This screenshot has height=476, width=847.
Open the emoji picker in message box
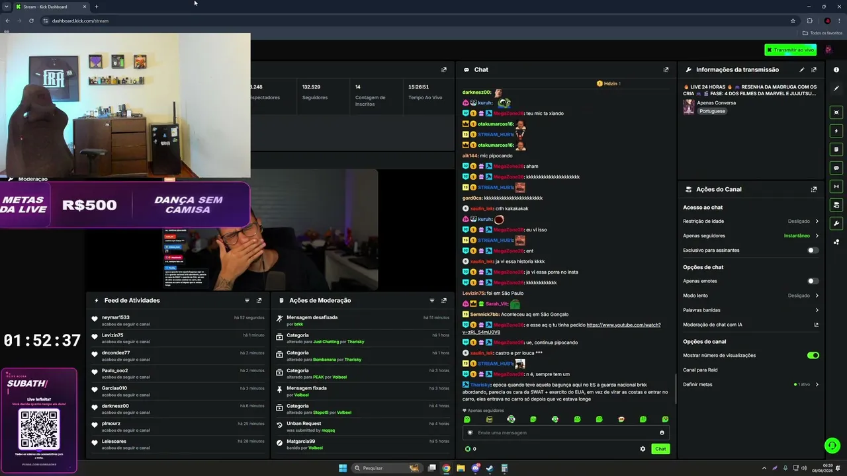pos(662,432)
